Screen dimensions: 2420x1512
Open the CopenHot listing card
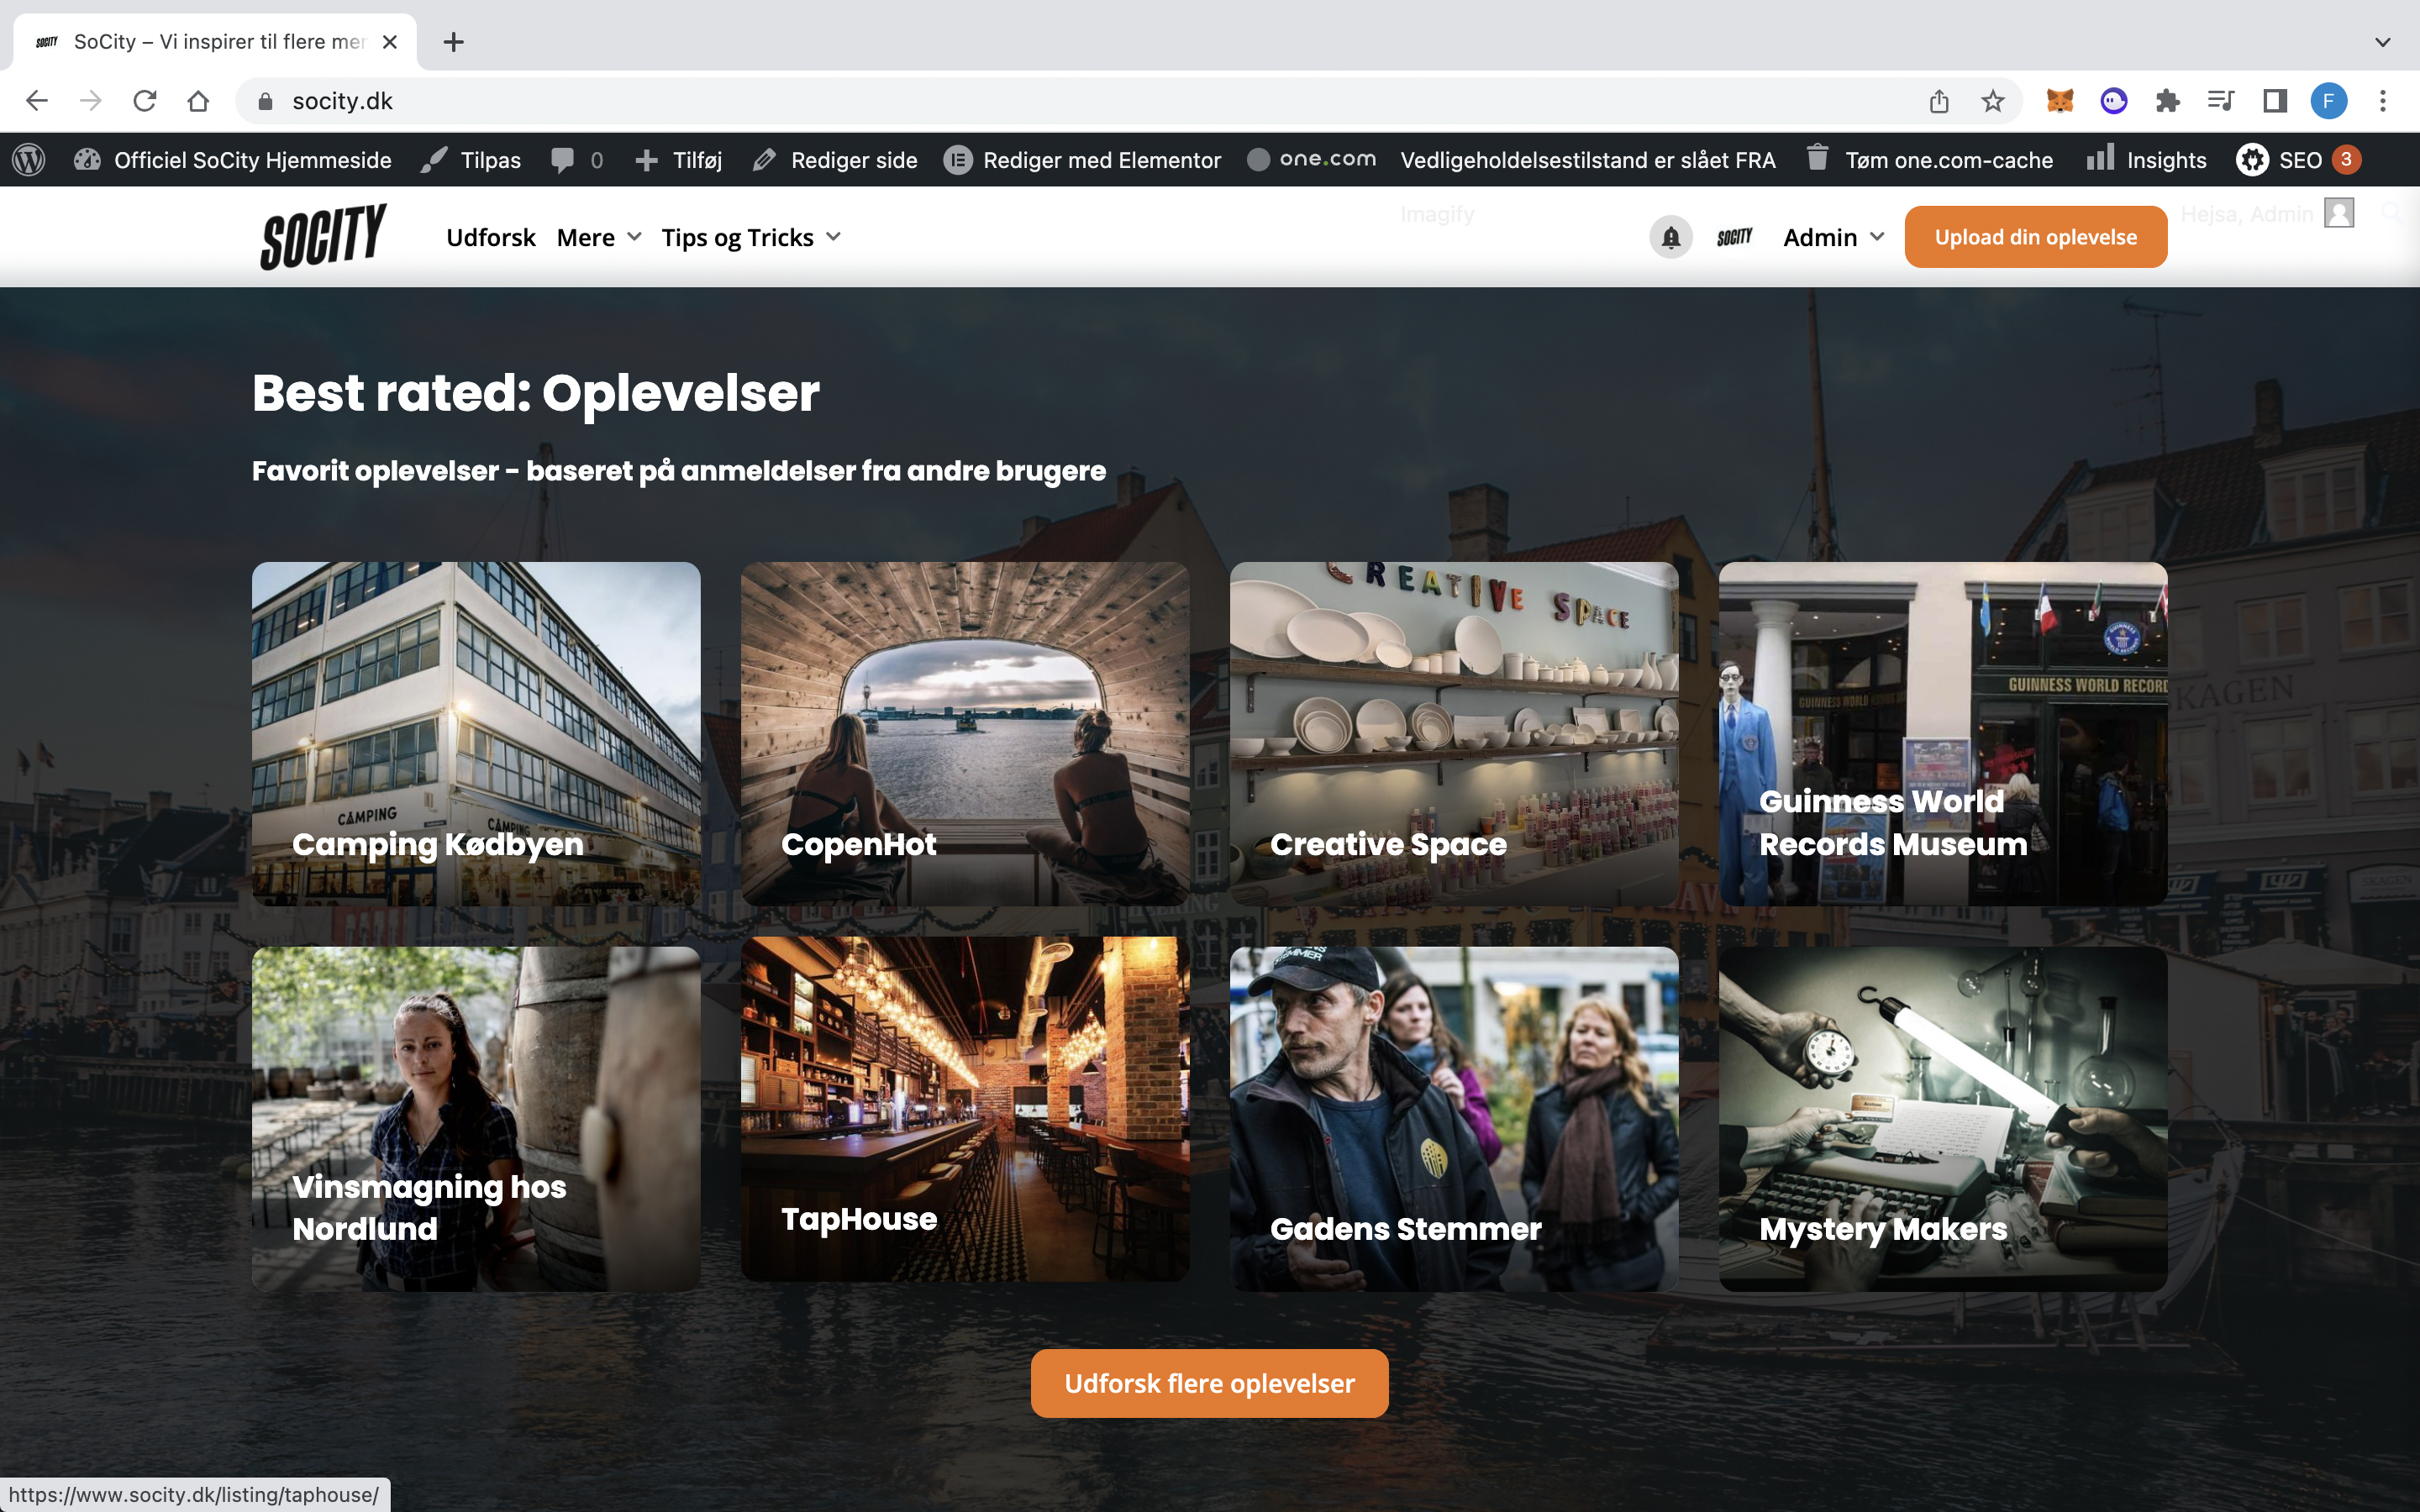[964, 733]
